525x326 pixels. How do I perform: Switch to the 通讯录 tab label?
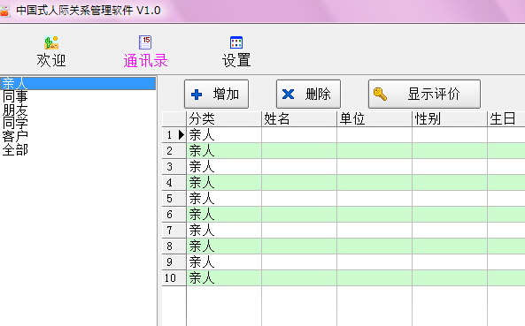(x=145, y=61)
